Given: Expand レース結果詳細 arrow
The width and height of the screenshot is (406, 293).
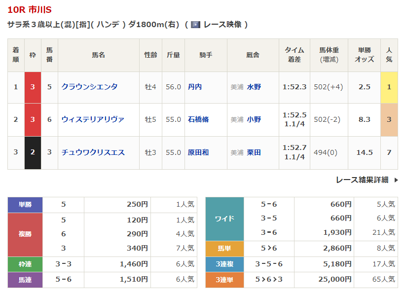Looking at the screenshot, I should point(396,180).
